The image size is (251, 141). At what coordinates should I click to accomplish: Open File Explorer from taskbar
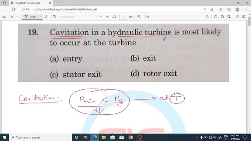tap(104, 137)
